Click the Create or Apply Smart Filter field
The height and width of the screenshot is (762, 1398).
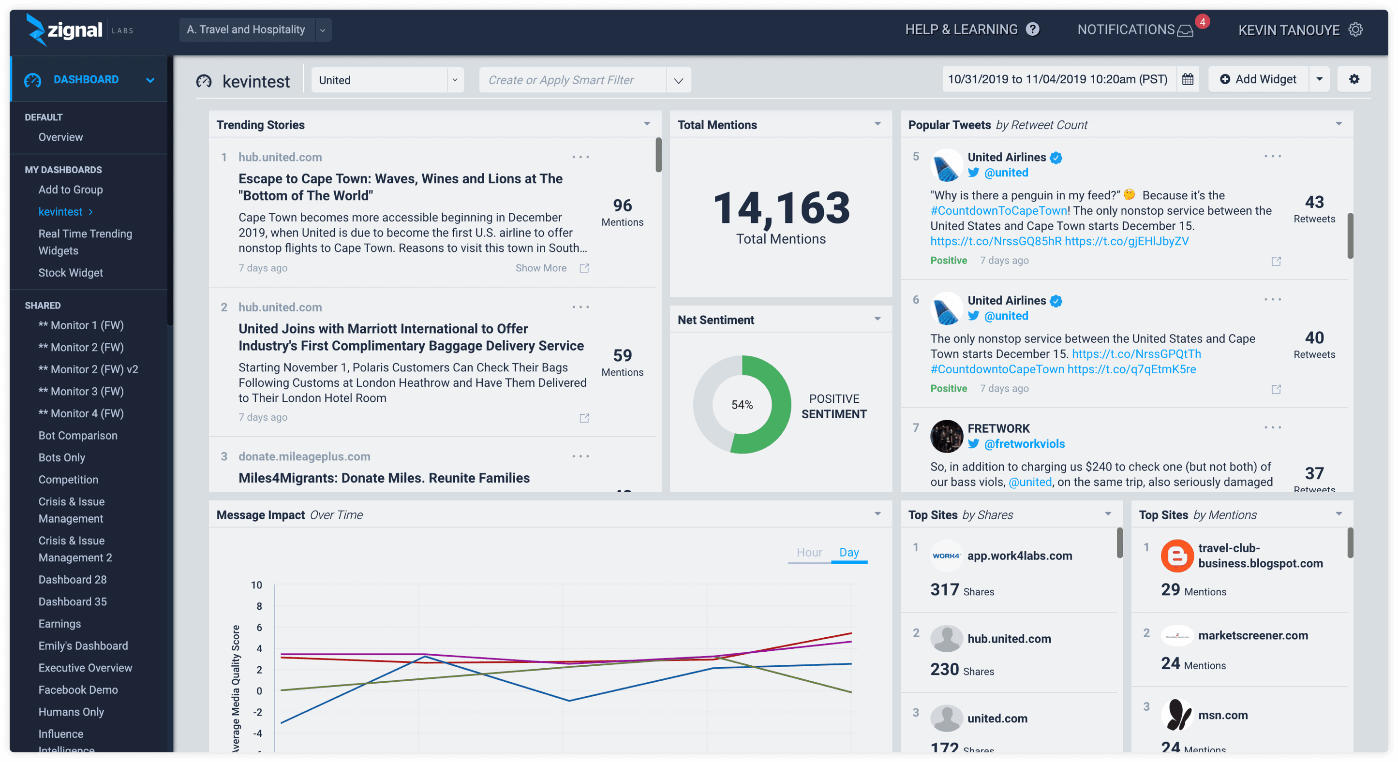pos(573,80)
